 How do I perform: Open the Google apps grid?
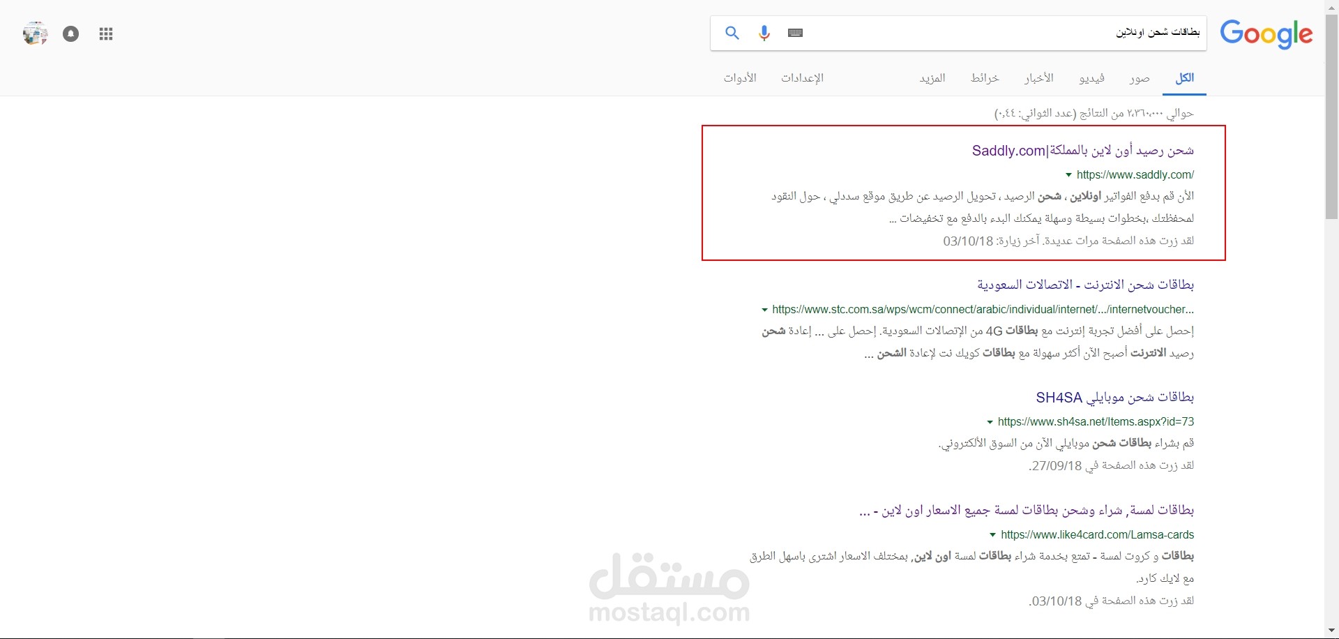[106, 34]
